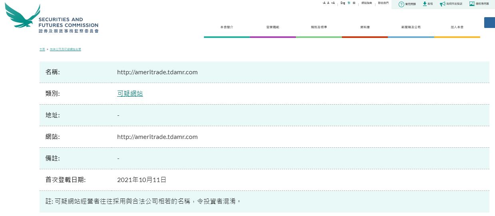The height and width of the screenshot is (216, 495).
Task: Click the blue tab at right edge
Action: click(489, 22)
